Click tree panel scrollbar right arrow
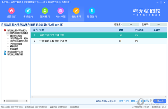168x109 pixels. [27, 101]
